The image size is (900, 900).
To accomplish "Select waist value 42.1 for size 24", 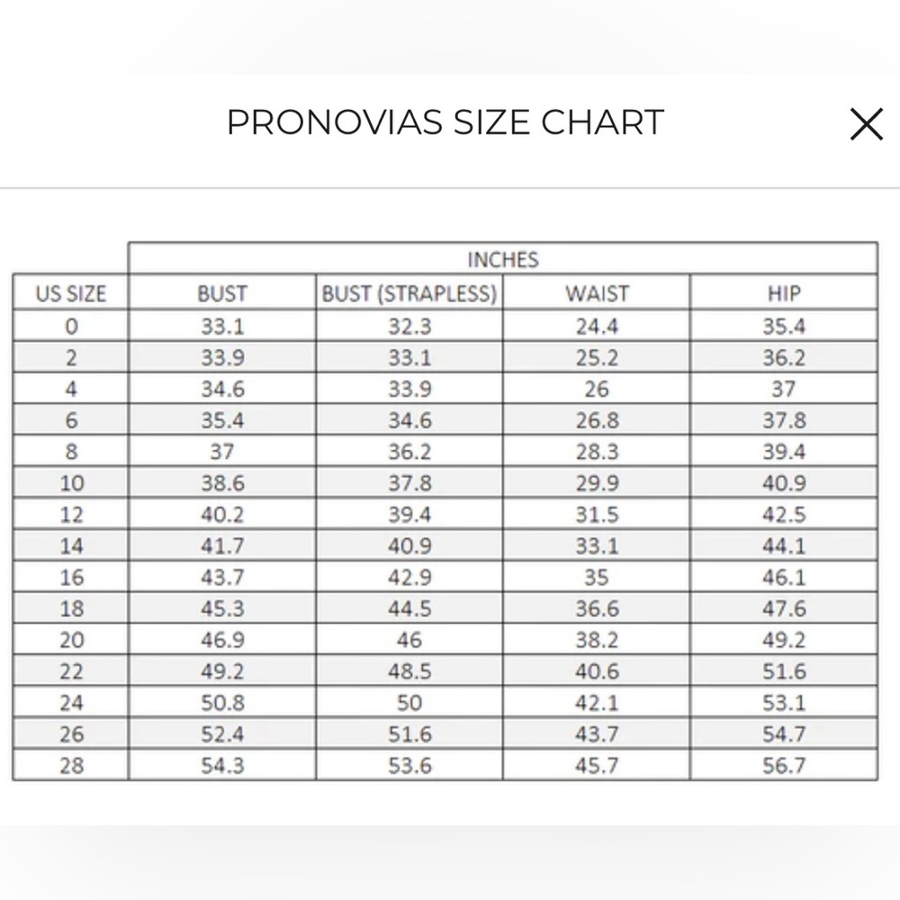I will point(597,703).
